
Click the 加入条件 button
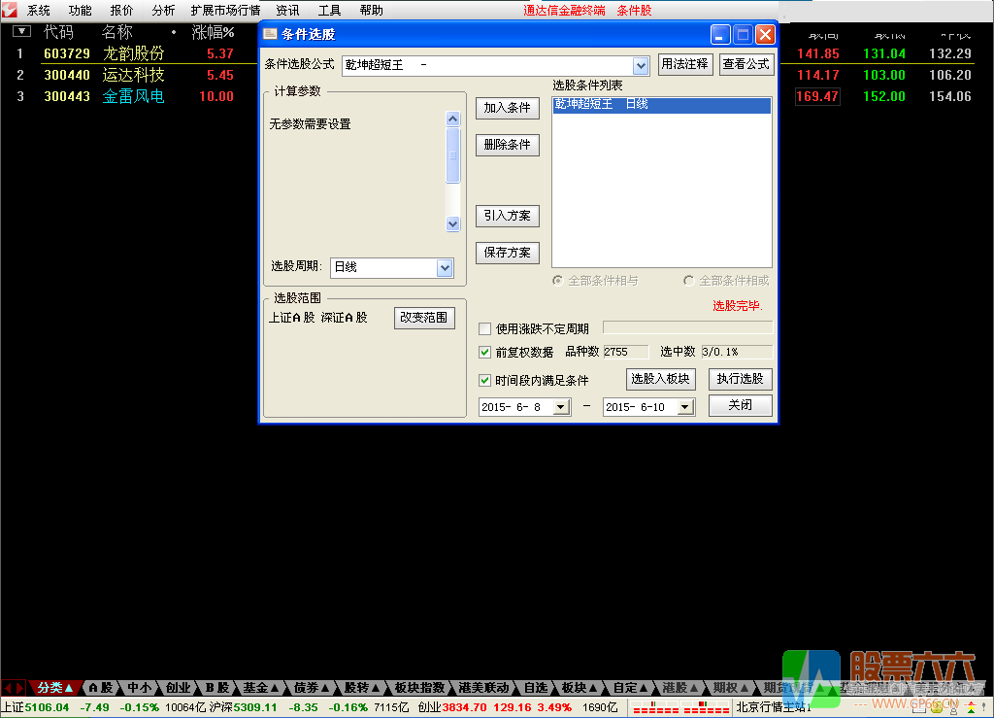[x=507, y=108]
